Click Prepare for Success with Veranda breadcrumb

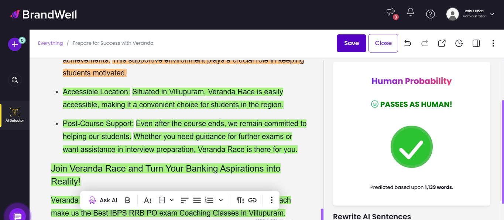113,43
